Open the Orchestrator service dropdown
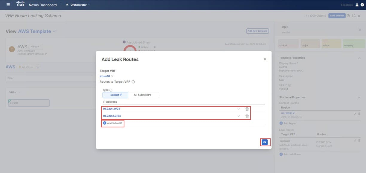This screenshot has height=173, width=366. (x=78, y=5)
